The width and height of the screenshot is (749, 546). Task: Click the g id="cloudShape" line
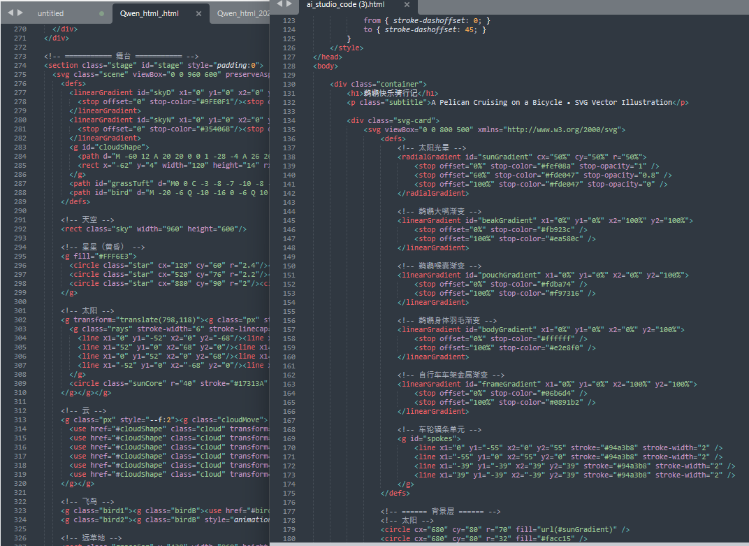pyautogui.click(x=110, y=147)
